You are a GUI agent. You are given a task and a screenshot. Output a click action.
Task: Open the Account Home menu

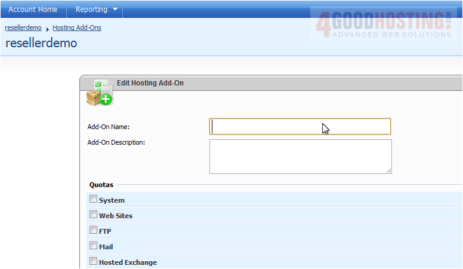point(33,10)
